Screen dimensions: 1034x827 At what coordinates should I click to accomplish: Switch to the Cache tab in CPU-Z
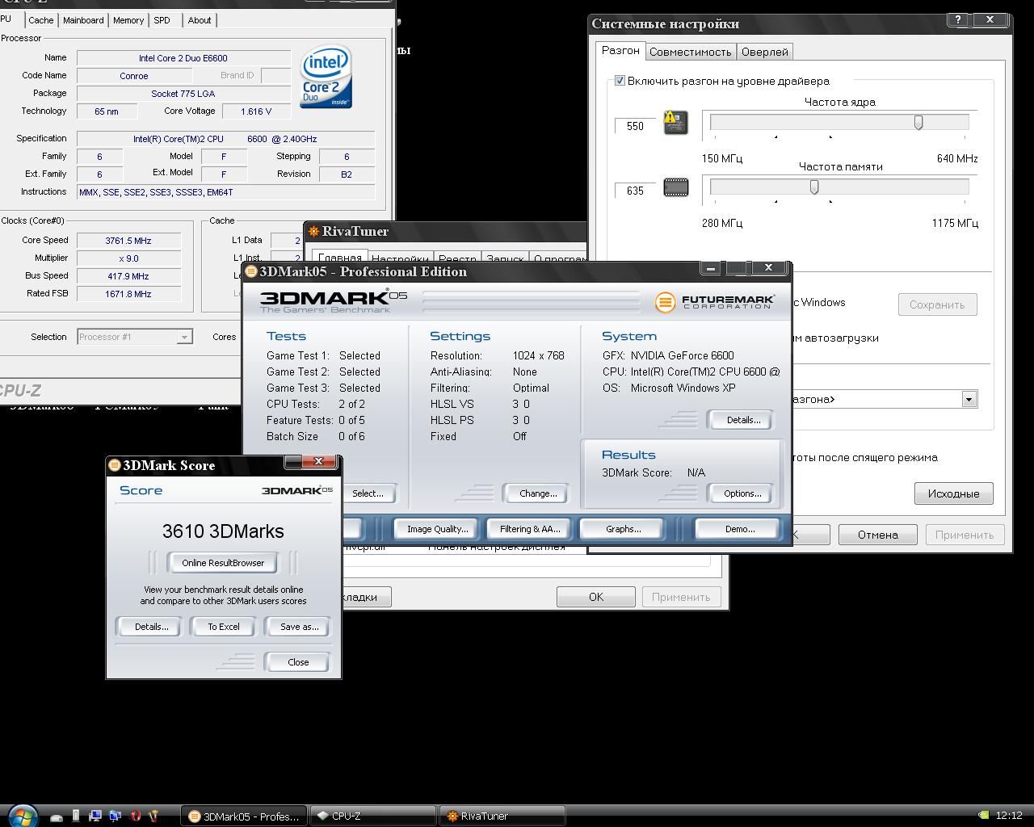(41, 20)
